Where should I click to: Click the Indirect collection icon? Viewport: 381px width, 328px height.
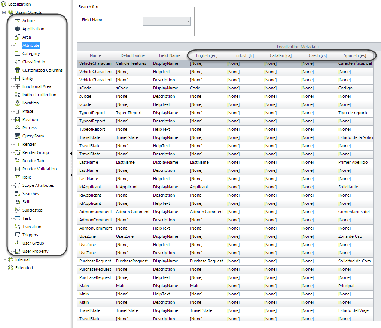18,95
